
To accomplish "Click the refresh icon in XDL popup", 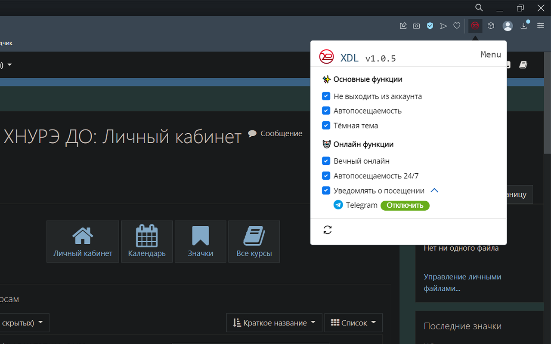I will tap(328, 230).
